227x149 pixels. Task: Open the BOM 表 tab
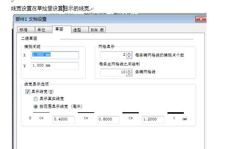pyautogui.click(x=97, y=30)
